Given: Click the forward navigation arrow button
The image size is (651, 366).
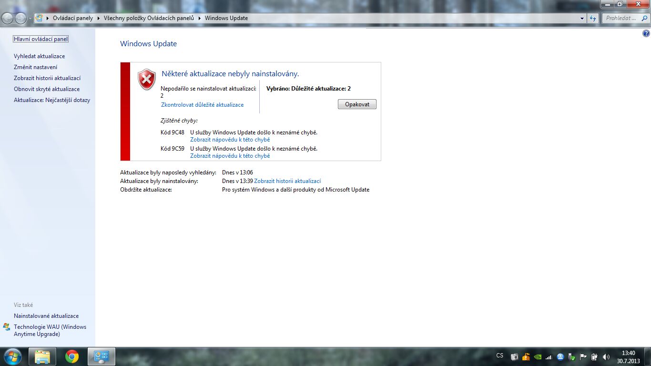Looking at the screenshot, I should [21, 18].
